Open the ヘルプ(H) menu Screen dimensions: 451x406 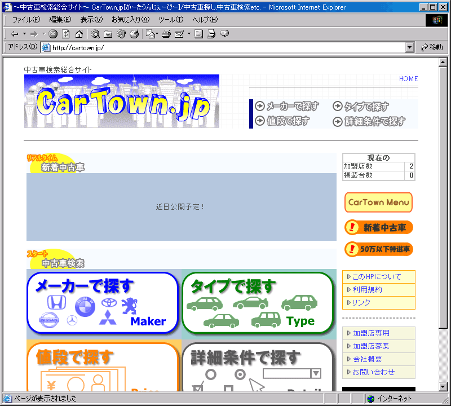coord(205,20)
